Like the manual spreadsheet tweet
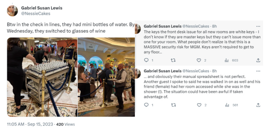Image resolution: width=270 pixels, height=133 pixels. click(x=199, y=105)
